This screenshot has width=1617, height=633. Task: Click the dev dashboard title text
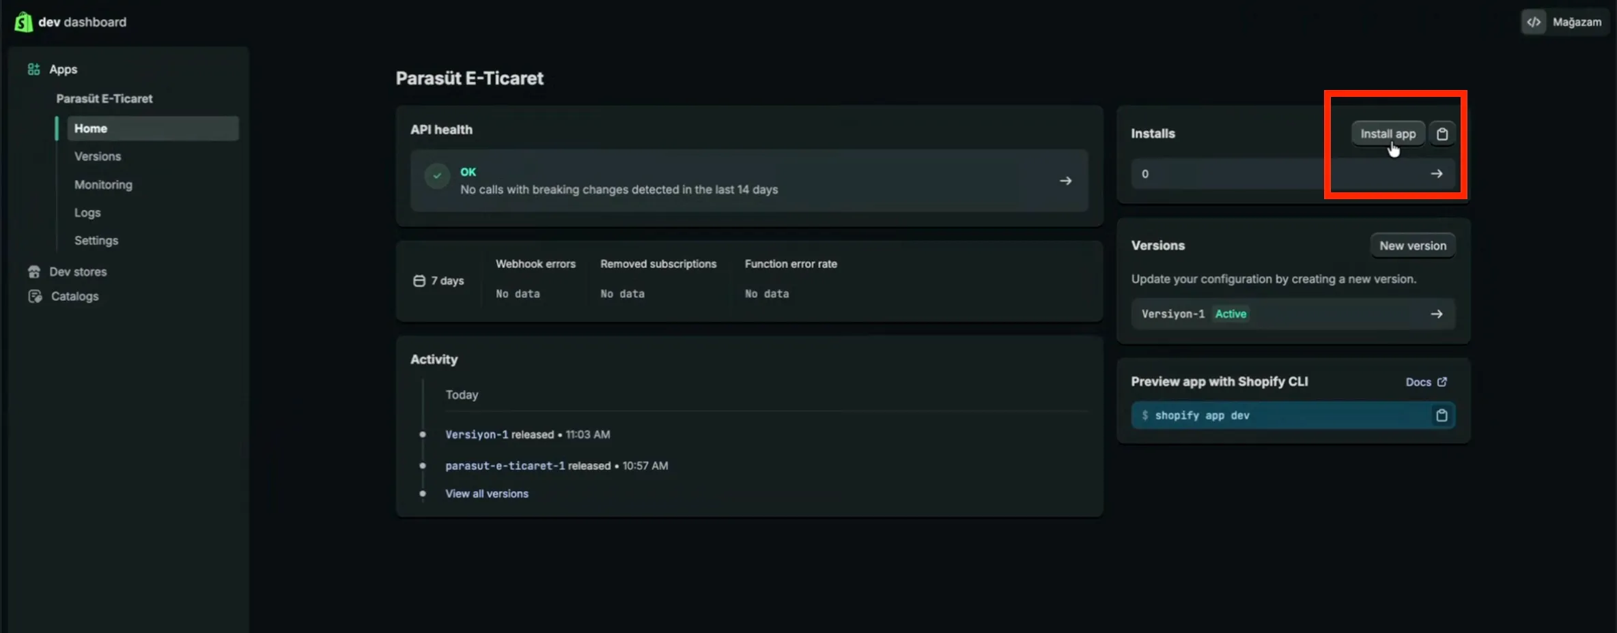[82, 22]
